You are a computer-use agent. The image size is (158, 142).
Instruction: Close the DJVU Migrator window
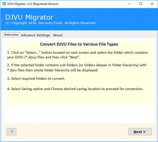click(152, 4)
